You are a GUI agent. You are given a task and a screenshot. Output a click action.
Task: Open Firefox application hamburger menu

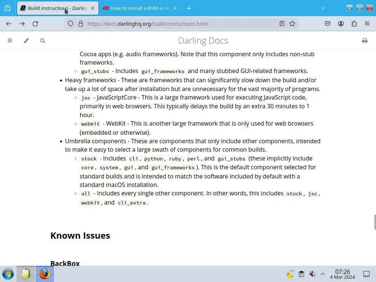[367, 23]
